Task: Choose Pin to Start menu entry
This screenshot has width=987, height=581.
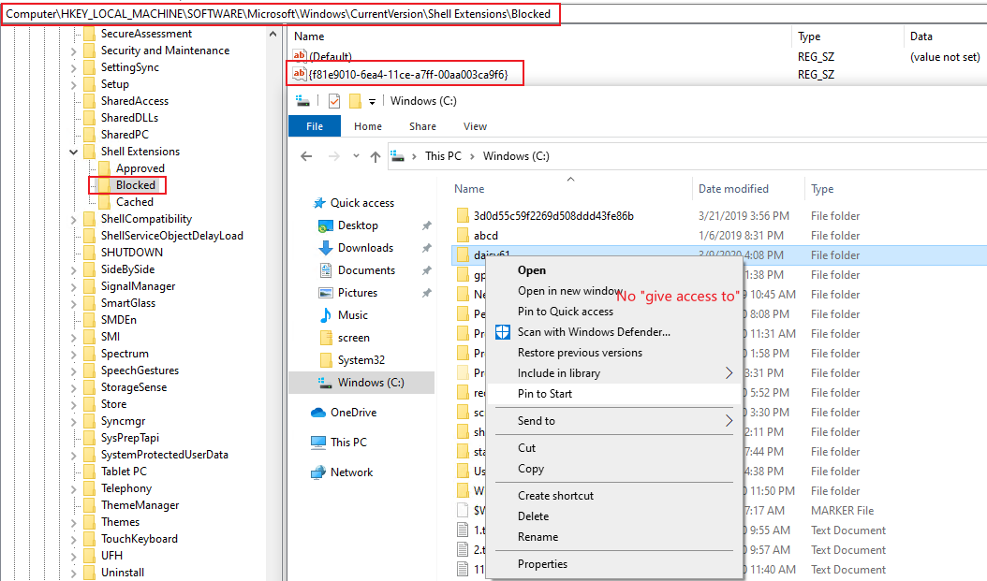Action: (612, 394)
